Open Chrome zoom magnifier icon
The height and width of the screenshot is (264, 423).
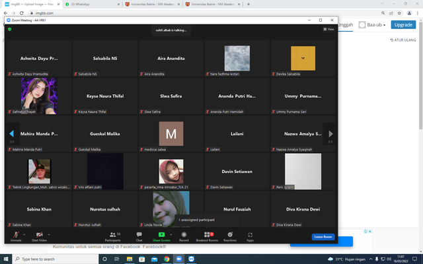click(383, 13)
